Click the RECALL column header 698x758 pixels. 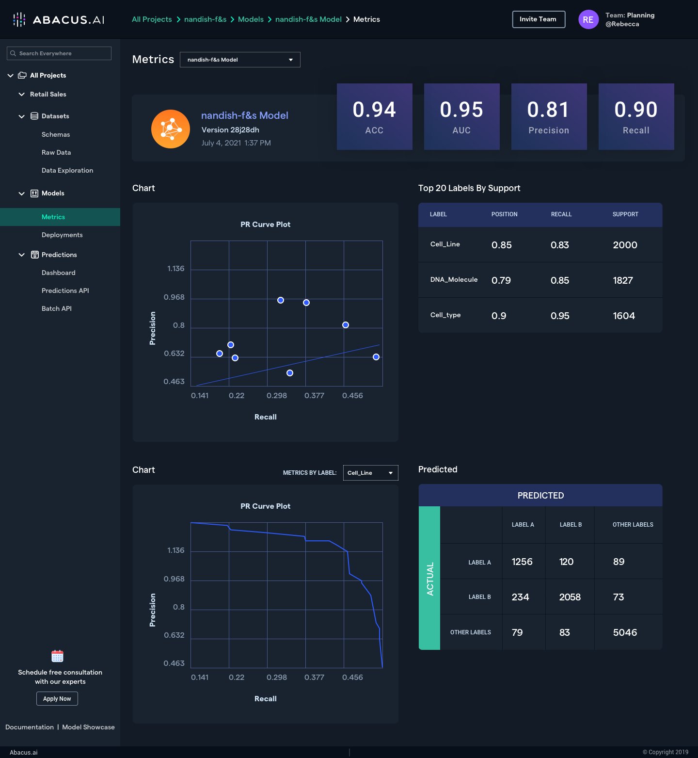pos(561,214)
